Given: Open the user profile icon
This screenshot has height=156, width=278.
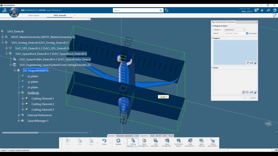Looking at the screenshot, I should [256, 10].
